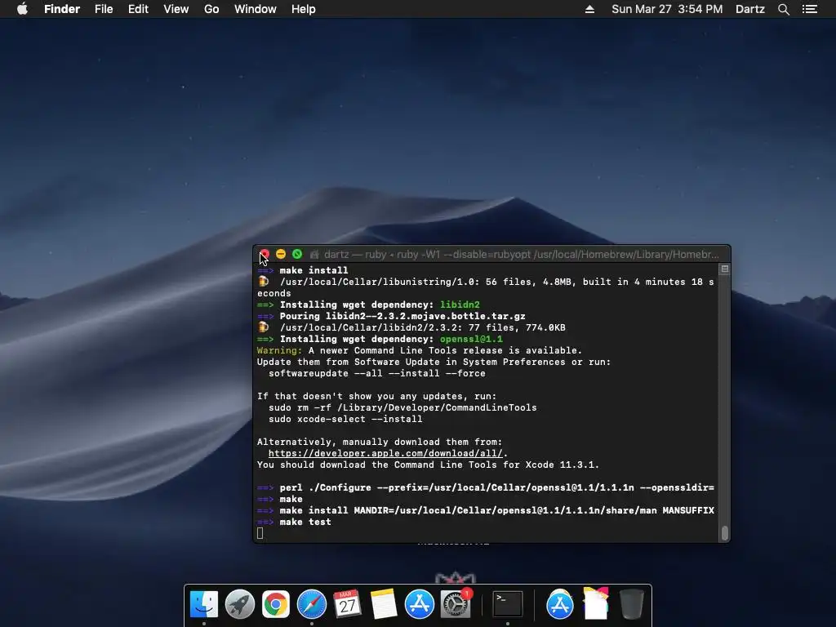This screenshot has width=836, height=627.
Task: Open the developer.apple.com download link
Action: 385,453
